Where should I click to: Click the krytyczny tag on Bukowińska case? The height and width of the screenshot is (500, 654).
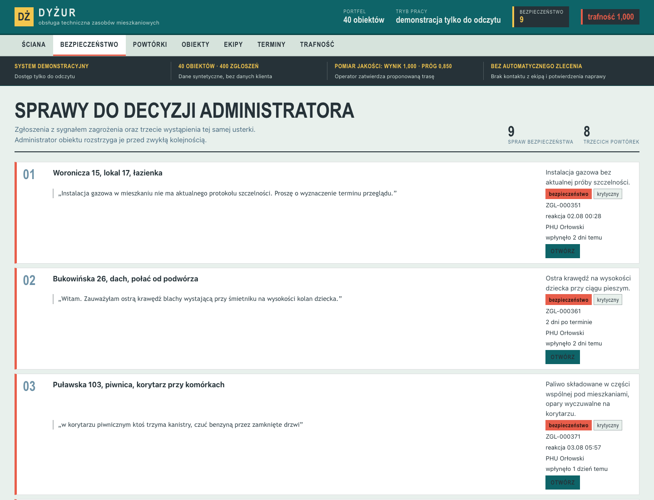[608, 300]
